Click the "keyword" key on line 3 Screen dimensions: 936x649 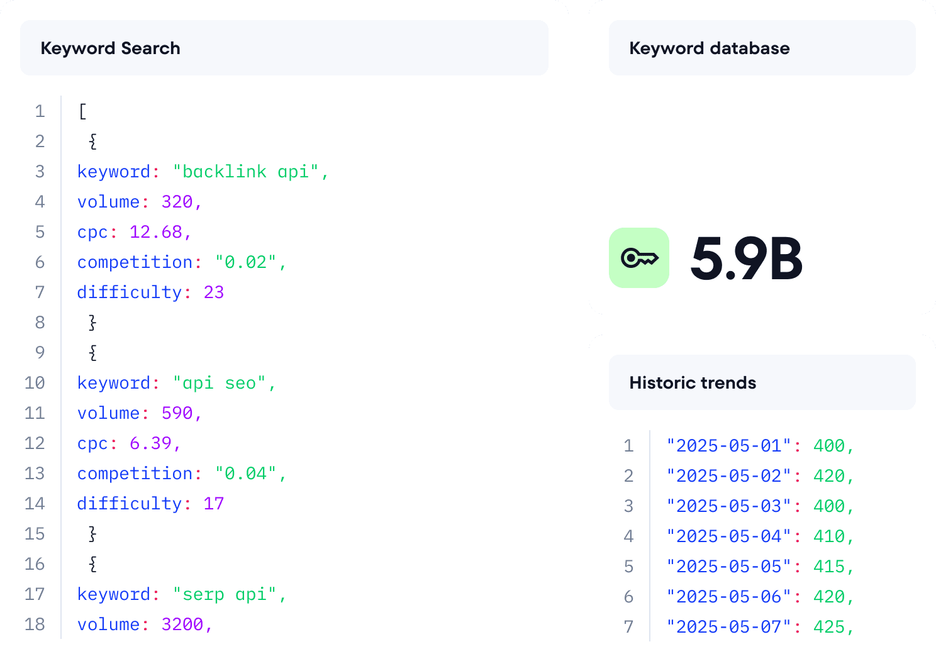click(114, 172)
